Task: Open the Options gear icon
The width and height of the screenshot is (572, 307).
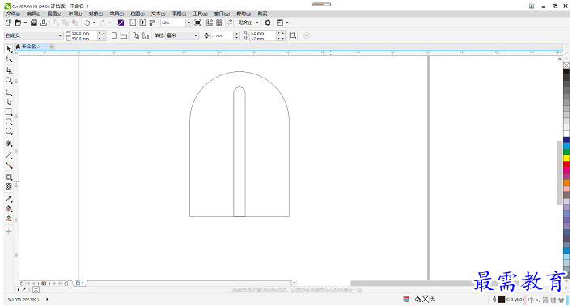Action: click(x=268, y=23)
